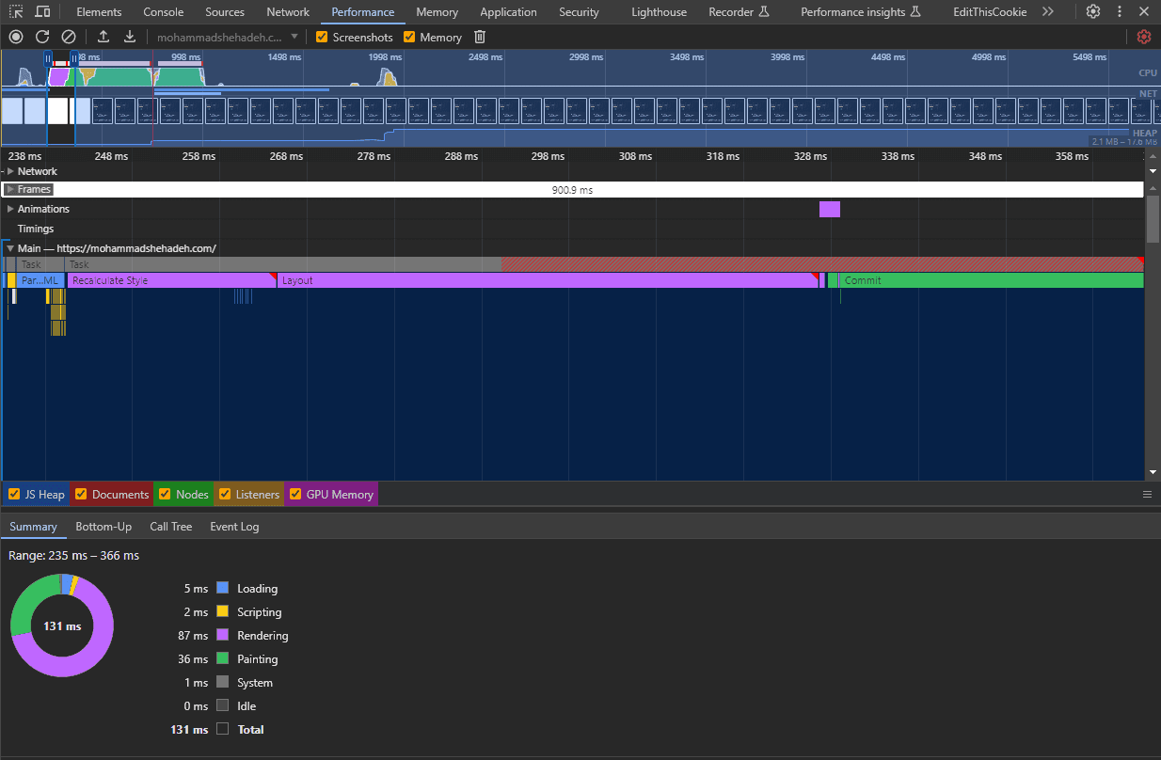The height and width of the screenshot is (760, 1161).
Task: Open the Performance insights panel
Action: tap(854, 11)
